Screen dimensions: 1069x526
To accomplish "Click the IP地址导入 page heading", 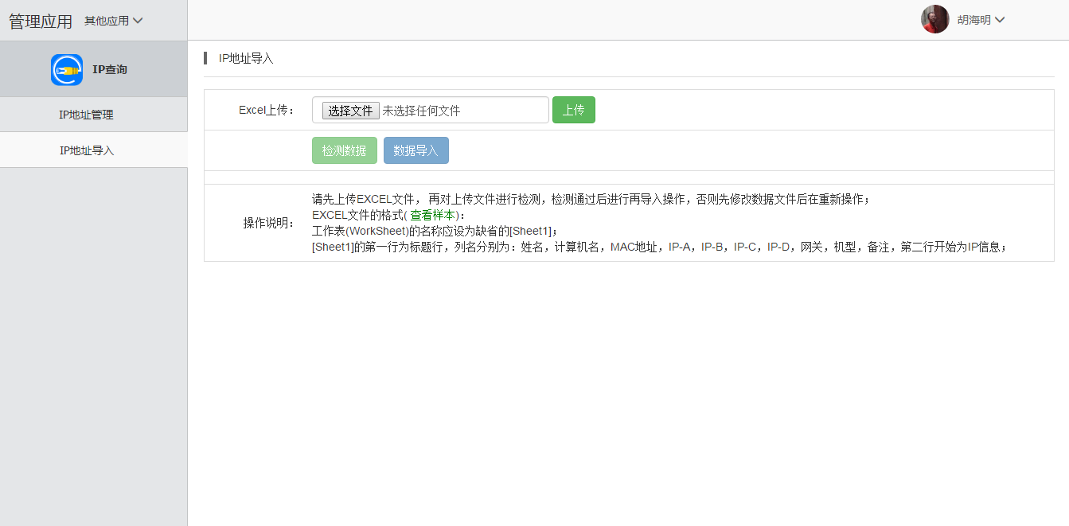I will (246, 58).
